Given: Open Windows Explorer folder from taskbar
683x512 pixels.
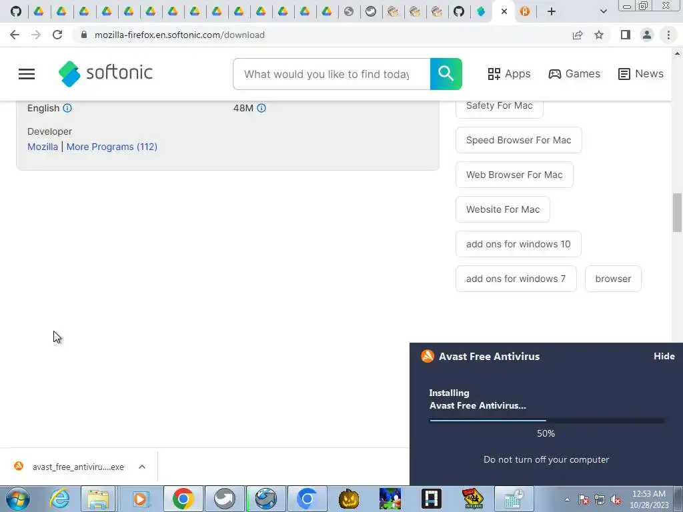Looking at the screenshot, I should pyautogui.click(x=99, y=499).
